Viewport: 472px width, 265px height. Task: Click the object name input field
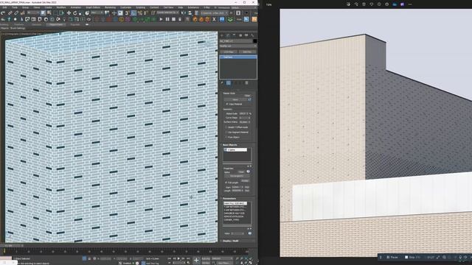point(236,41)
